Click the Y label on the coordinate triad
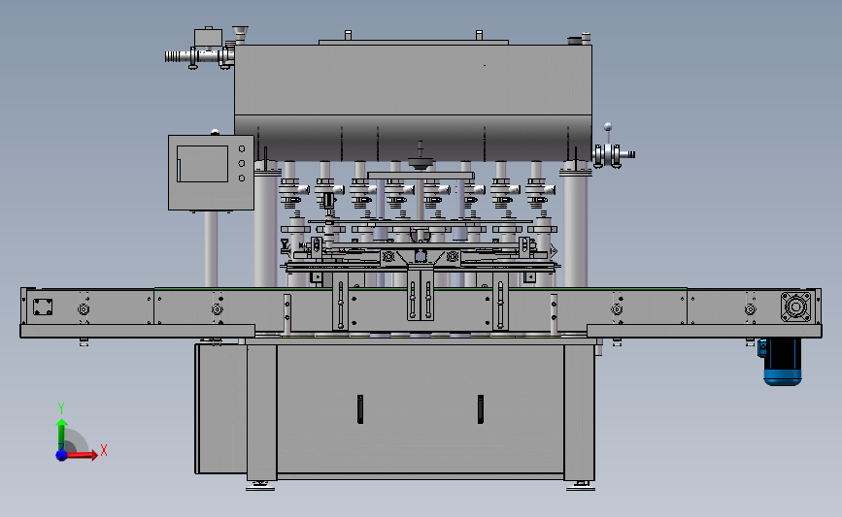842x517 pixels. click(61, 408)
